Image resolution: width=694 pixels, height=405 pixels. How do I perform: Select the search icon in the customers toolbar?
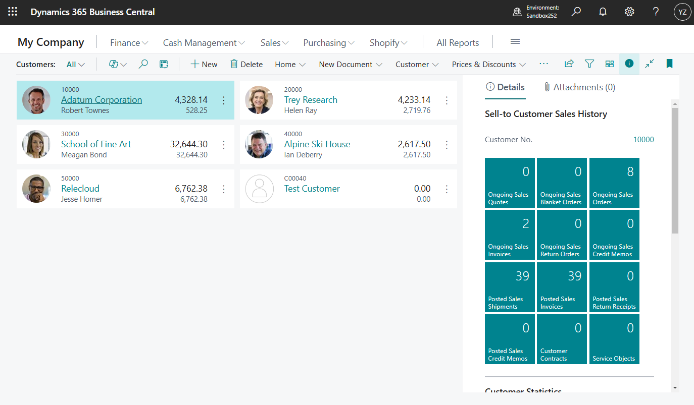(x=143, y=64)
